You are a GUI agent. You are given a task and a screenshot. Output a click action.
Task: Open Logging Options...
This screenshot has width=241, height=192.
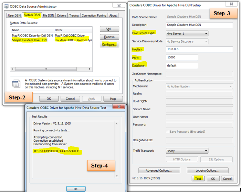coord(207,170)
